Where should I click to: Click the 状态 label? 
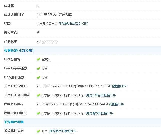(x=7, y=23)
